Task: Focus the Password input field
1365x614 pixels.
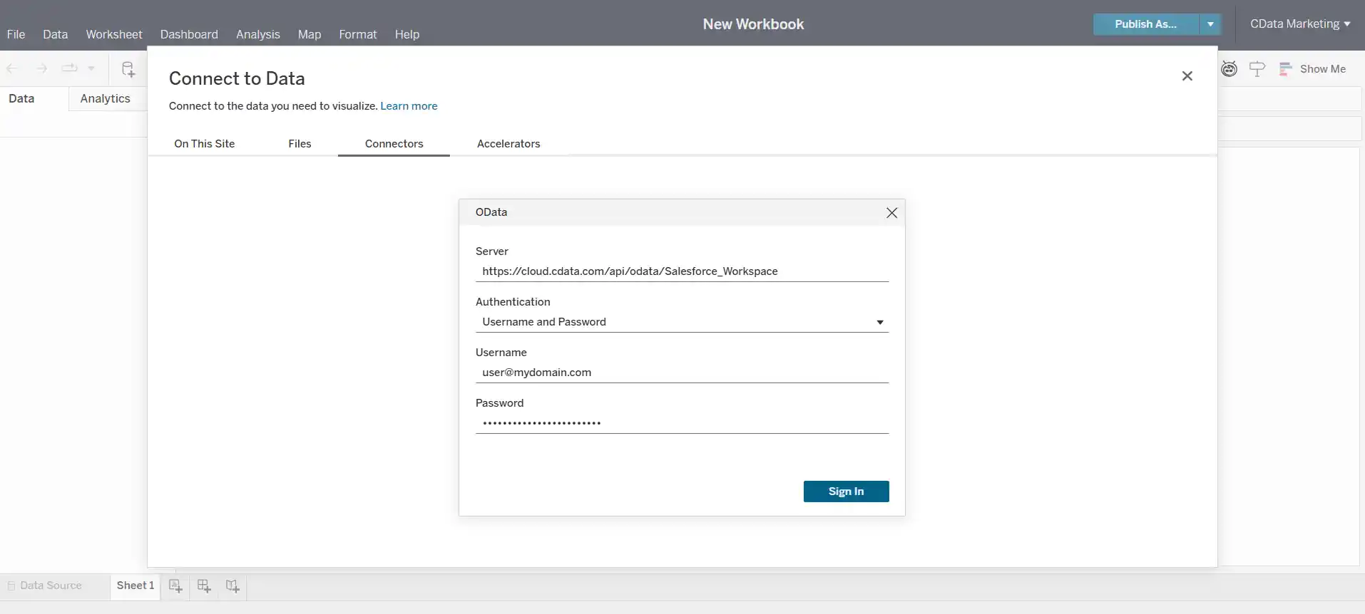Action: 681,423
